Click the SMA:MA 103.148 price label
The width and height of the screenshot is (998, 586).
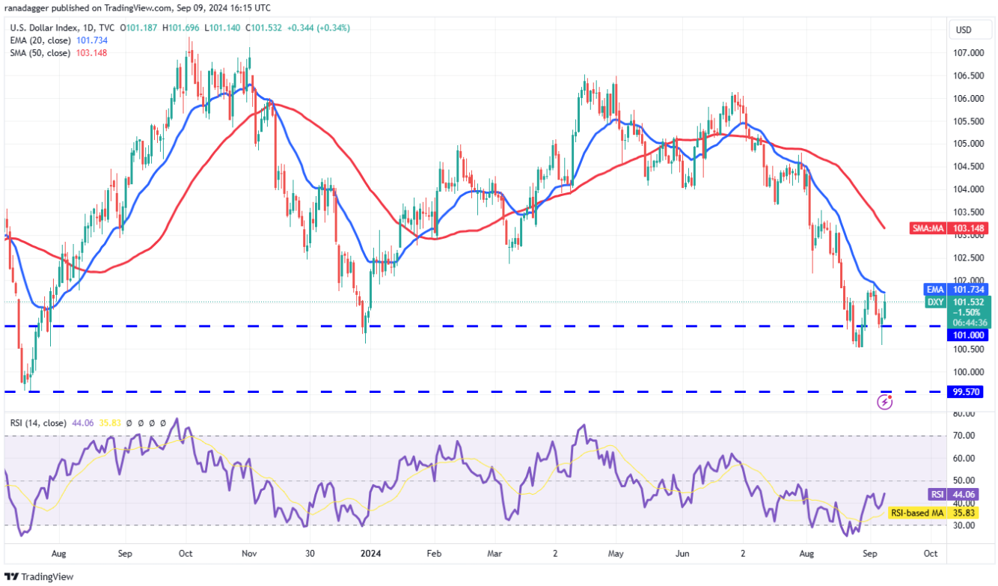point(950,228)
